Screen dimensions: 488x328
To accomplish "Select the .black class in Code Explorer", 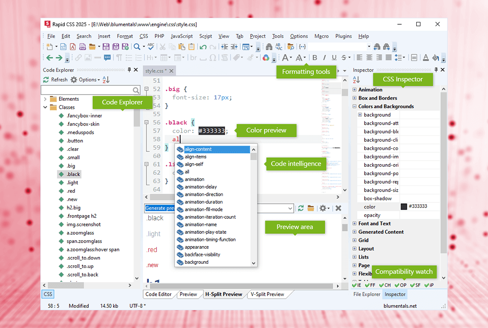I will click(73, 174).
